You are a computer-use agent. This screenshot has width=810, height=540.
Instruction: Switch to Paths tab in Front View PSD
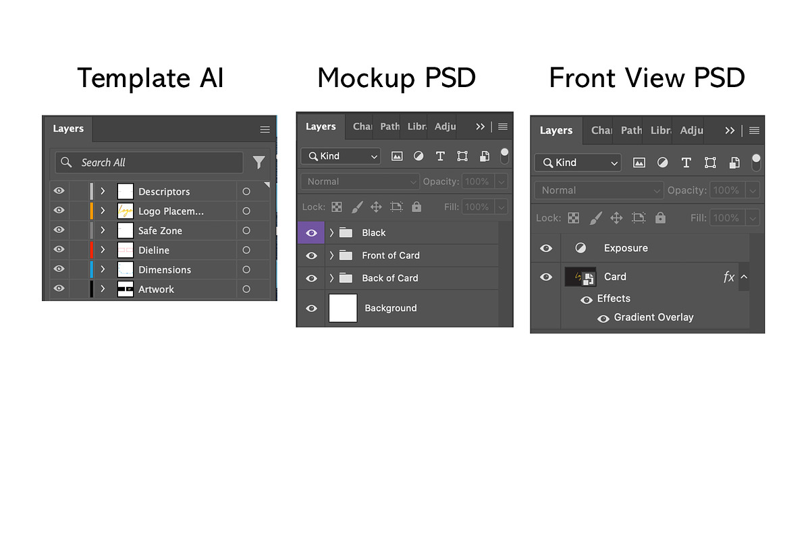pos(631,130)
